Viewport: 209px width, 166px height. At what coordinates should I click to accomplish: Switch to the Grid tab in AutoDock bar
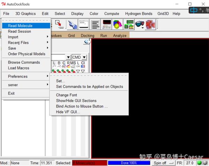tap(71, 36)
